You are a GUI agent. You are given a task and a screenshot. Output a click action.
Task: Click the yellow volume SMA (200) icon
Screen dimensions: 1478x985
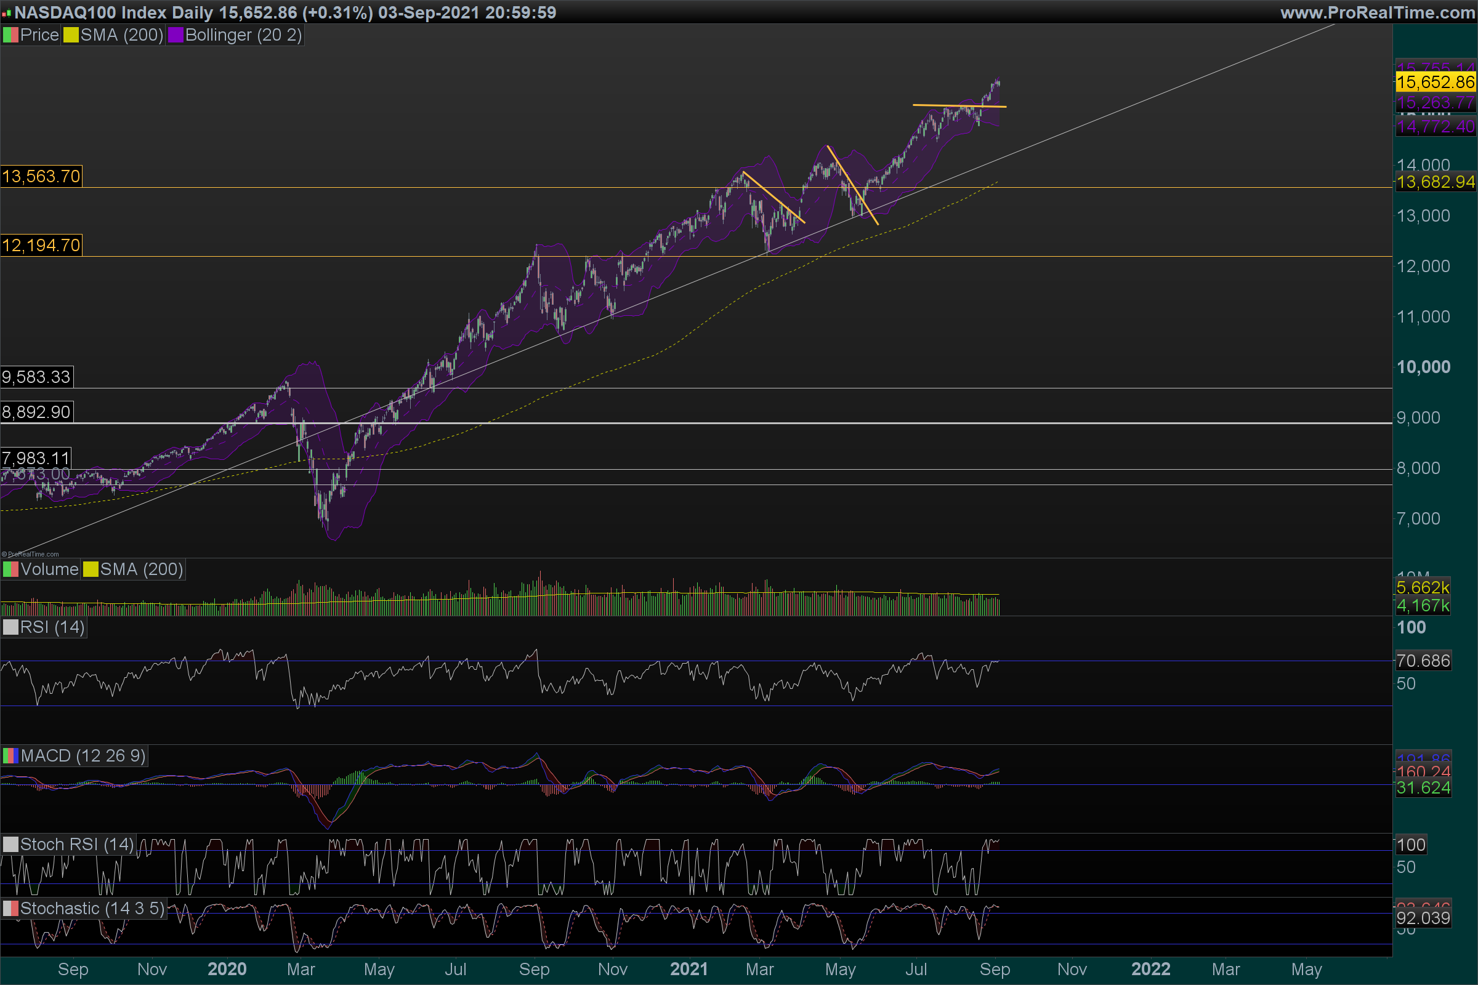pyautogui.click(x=91, y=570)
